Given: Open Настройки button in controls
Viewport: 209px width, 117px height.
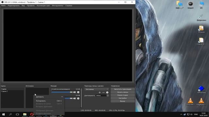Looking at the screenshot, I should click(x=123, y=98).
